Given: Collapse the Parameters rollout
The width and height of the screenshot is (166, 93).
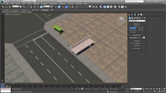Looking at the screenshot, I should [x=137, y=41].
